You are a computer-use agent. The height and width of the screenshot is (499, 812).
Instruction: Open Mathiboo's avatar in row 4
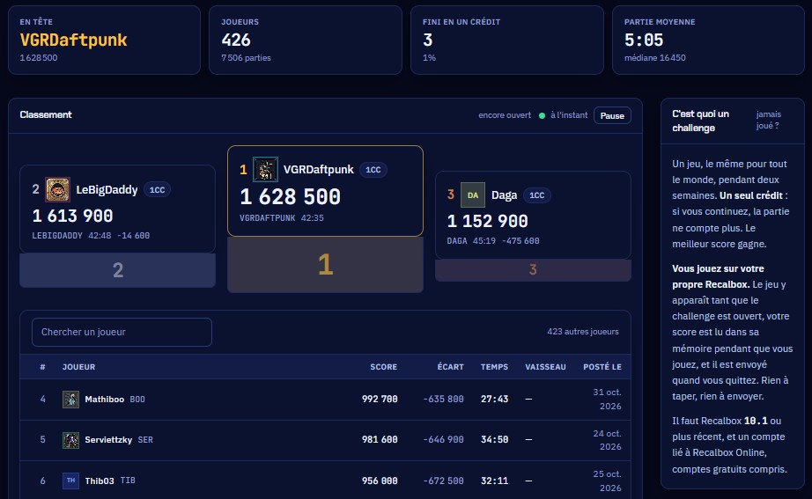71,399
